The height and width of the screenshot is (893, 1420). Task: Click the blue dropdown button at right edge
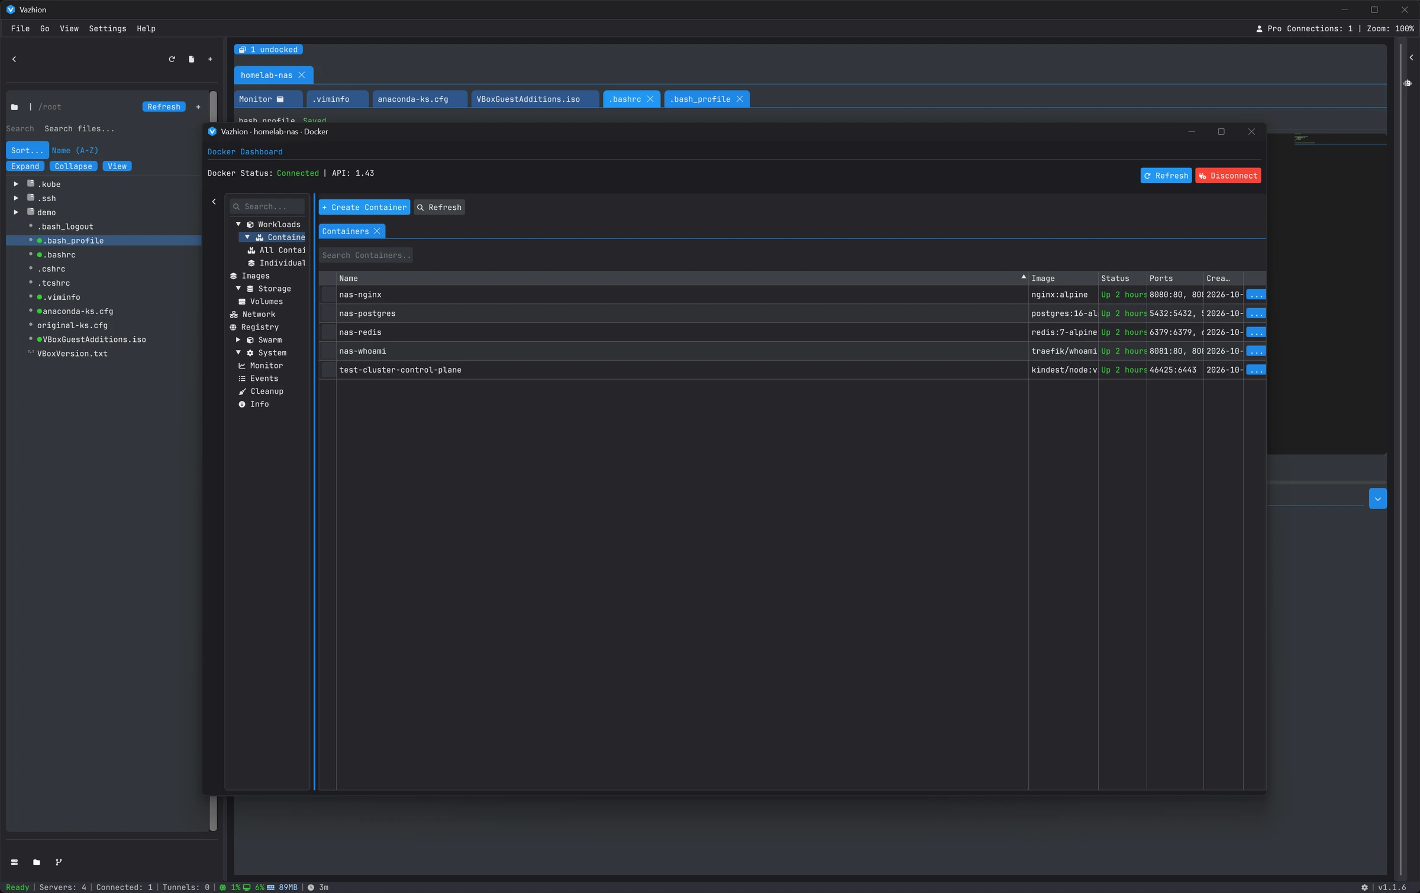click(1378, 499)
